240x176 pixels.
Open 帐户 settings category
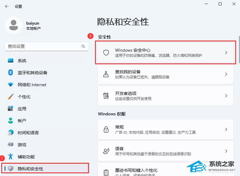[x=47, y=121]
